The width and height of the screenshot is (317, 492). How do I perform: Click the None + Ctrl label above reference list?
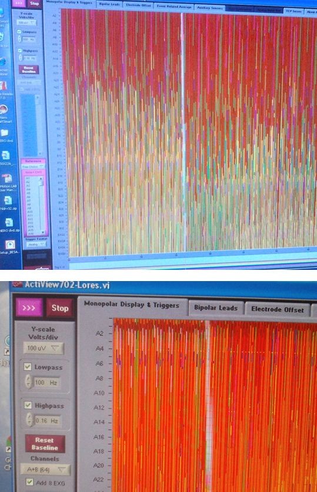coord(34,172)
